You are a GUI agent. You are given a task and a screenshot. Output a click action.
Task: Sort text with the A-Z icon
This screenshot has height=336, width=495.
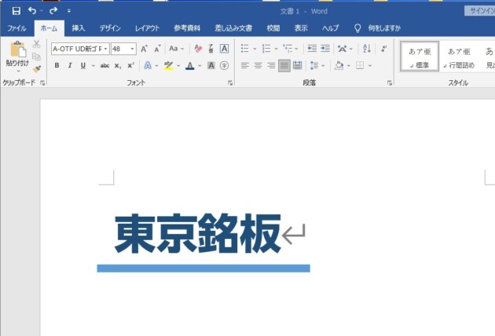[367, 48]
